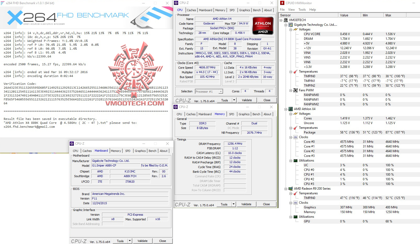
Task: Select the AMD Radeon R9 200 Series card icon
Action: pos(291,189)
